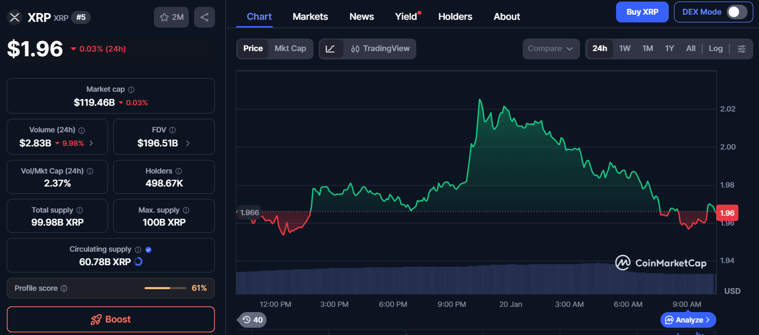Screen dimensions: 759x335
Task: Click the Boost button
Action: click(111, 319)
